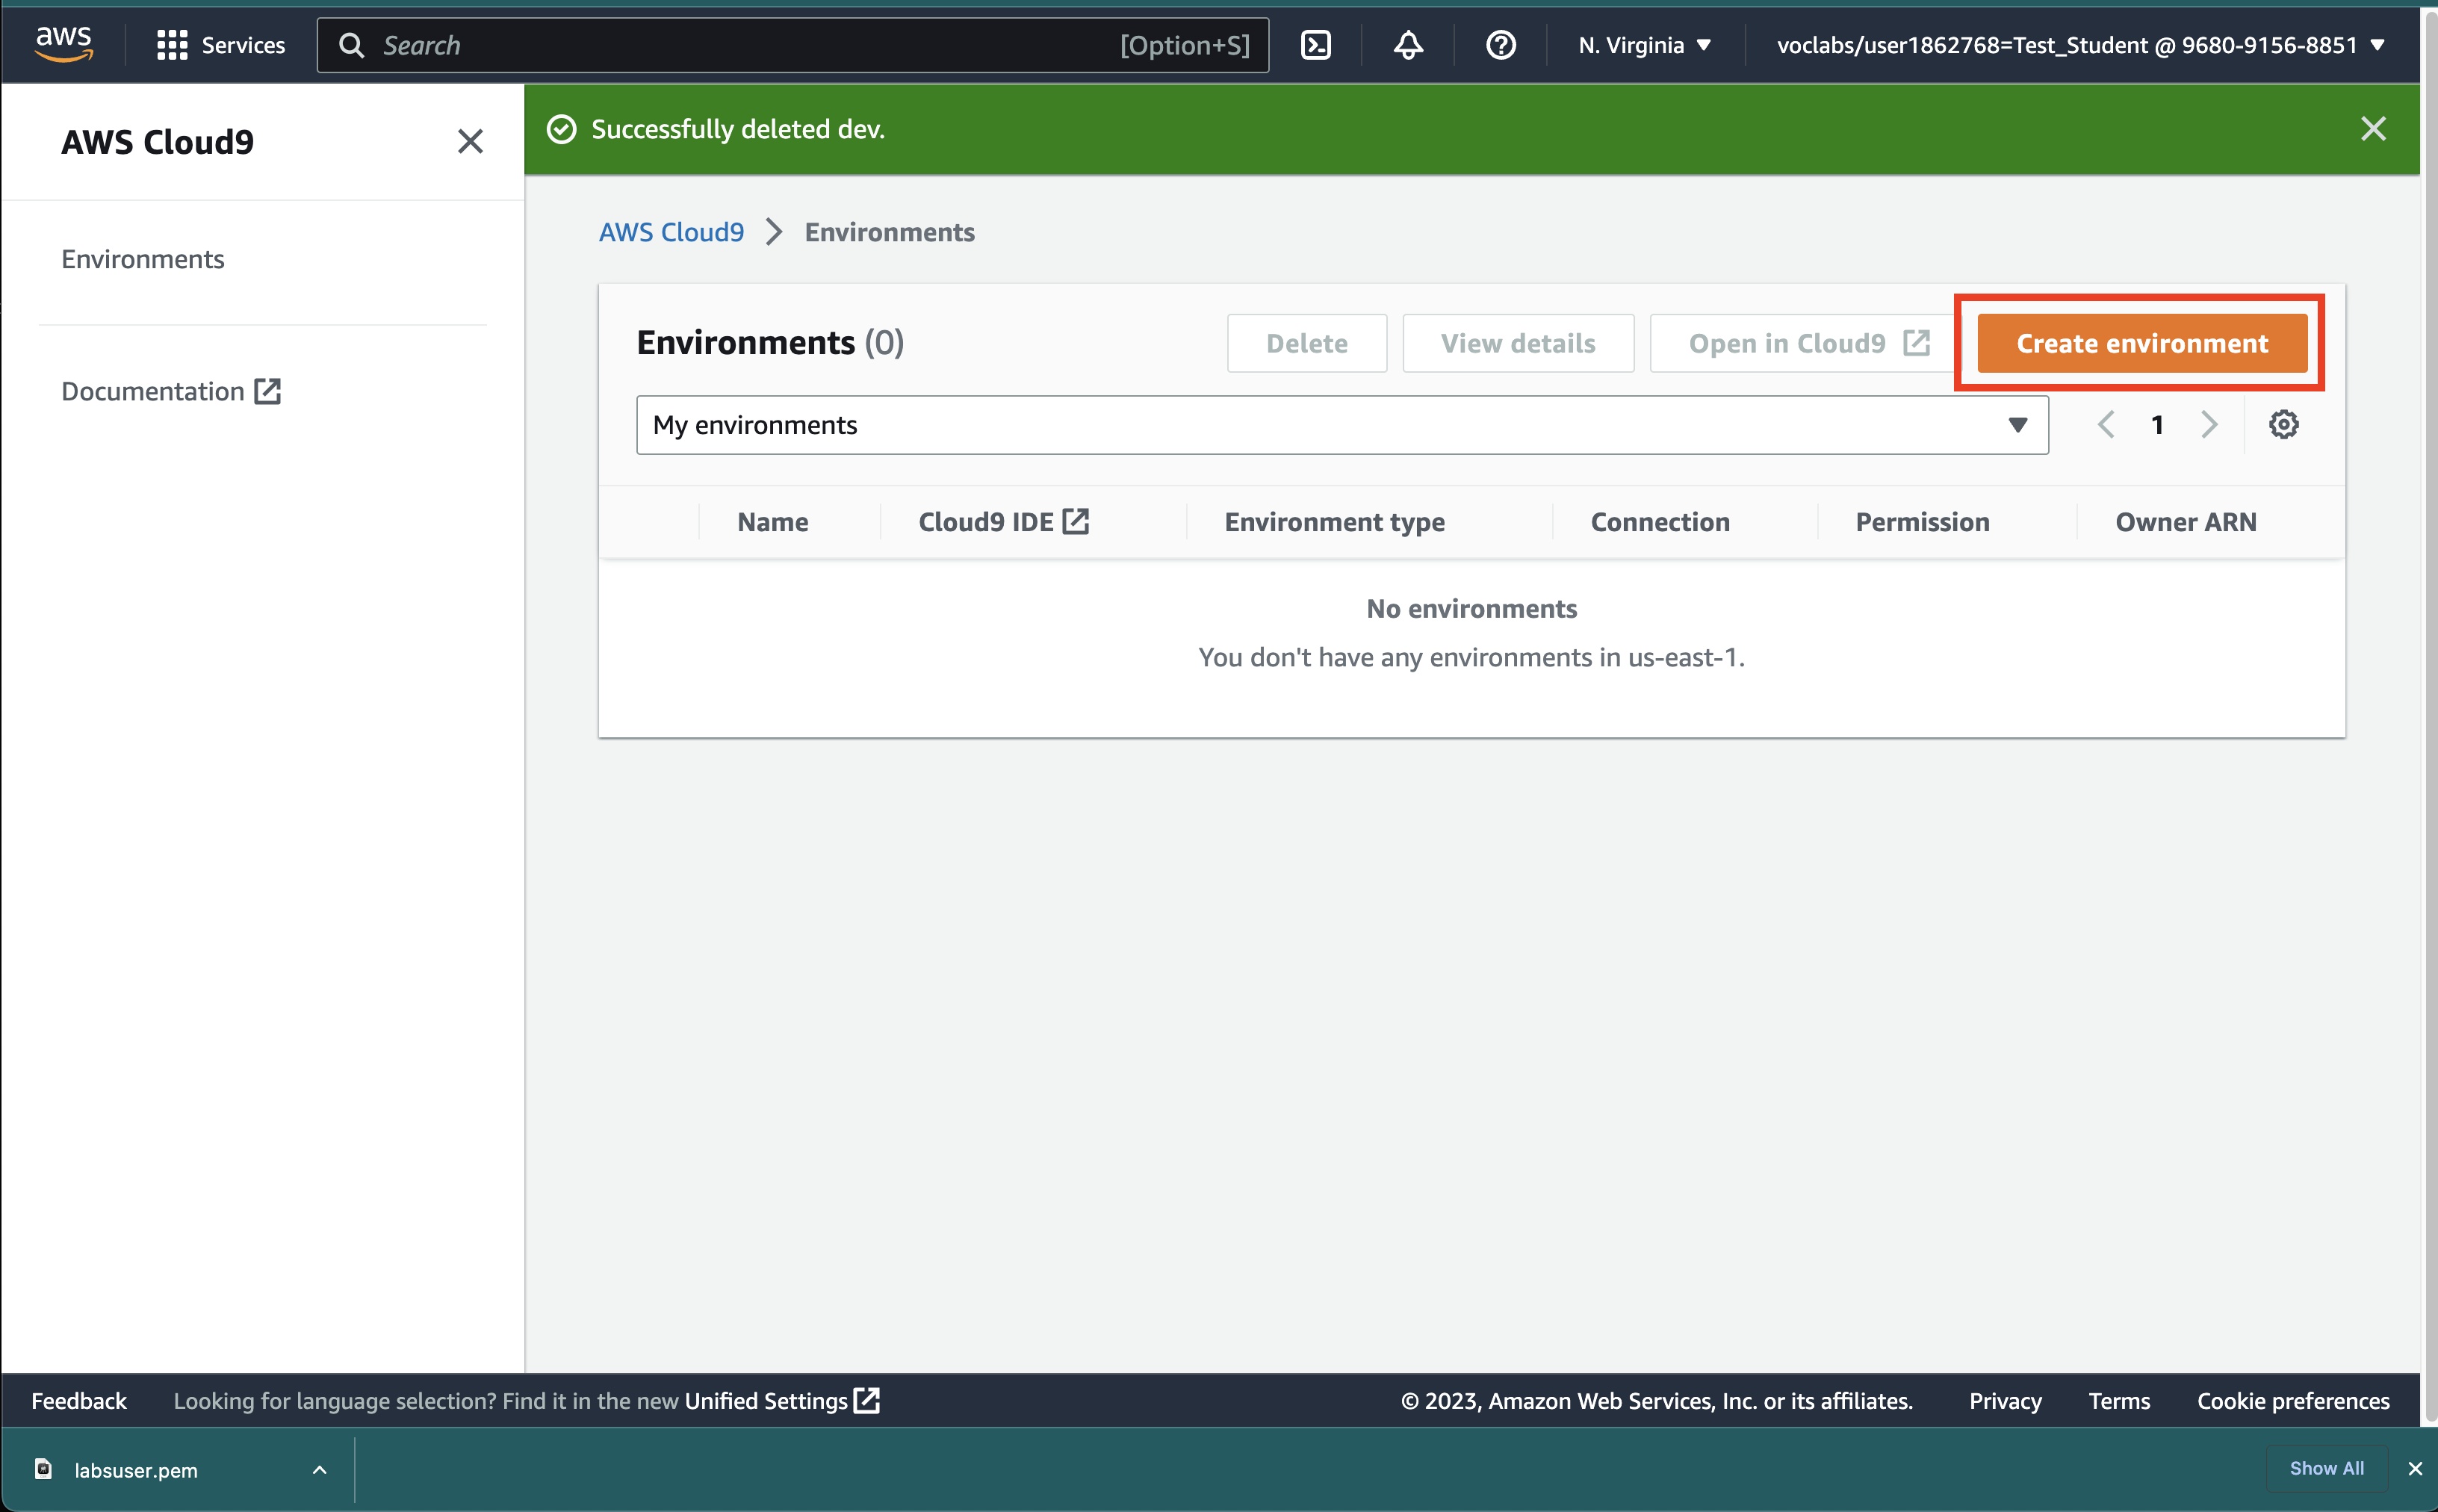Click the Owner ARN column header
This screenshot has width=2438, height=1512.
click(x=2185, y=522)
